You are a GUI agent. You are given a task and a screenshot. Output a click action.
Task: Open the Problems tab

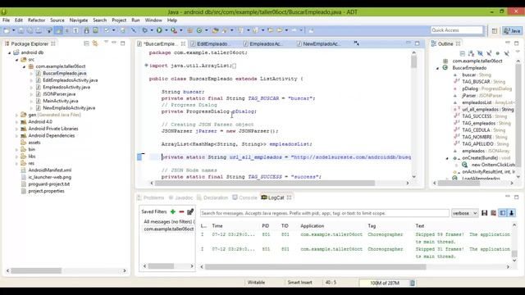coord(151,197)
